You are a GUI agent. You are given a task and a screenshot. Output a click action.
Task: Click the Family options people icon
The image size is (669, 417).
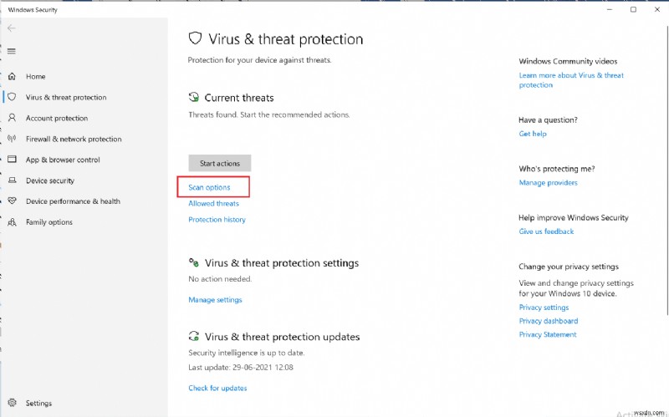(x=12, y=222)
